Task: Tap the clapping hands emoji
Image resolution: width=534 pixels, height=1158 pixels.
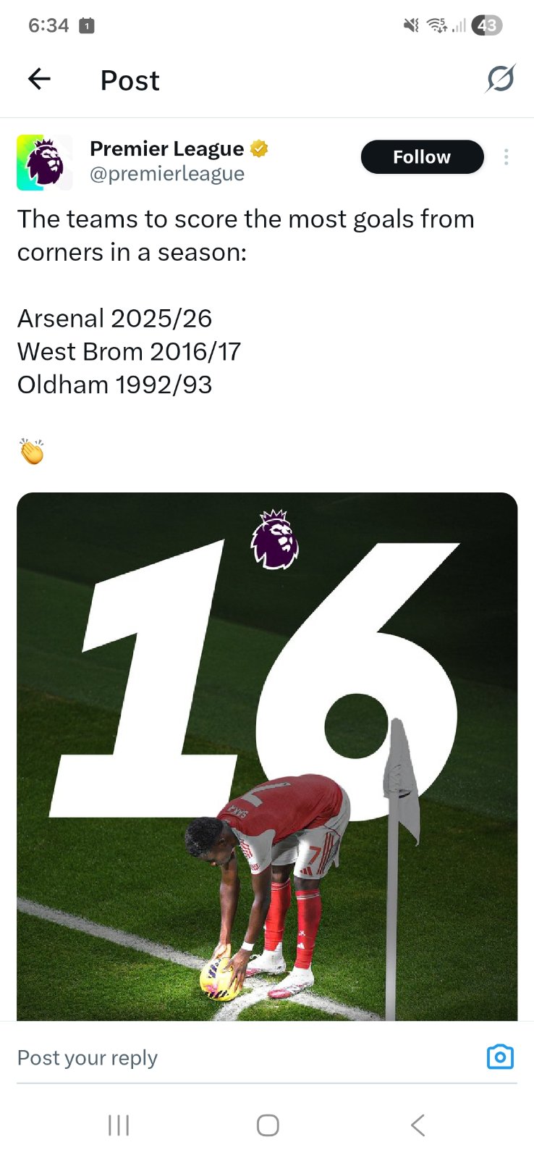Action: [x=31, y=450]
